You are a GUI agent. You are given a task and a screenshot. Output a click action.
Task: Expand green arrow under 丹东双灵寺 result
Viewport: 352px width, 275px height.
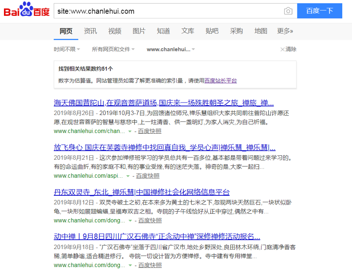130,221
